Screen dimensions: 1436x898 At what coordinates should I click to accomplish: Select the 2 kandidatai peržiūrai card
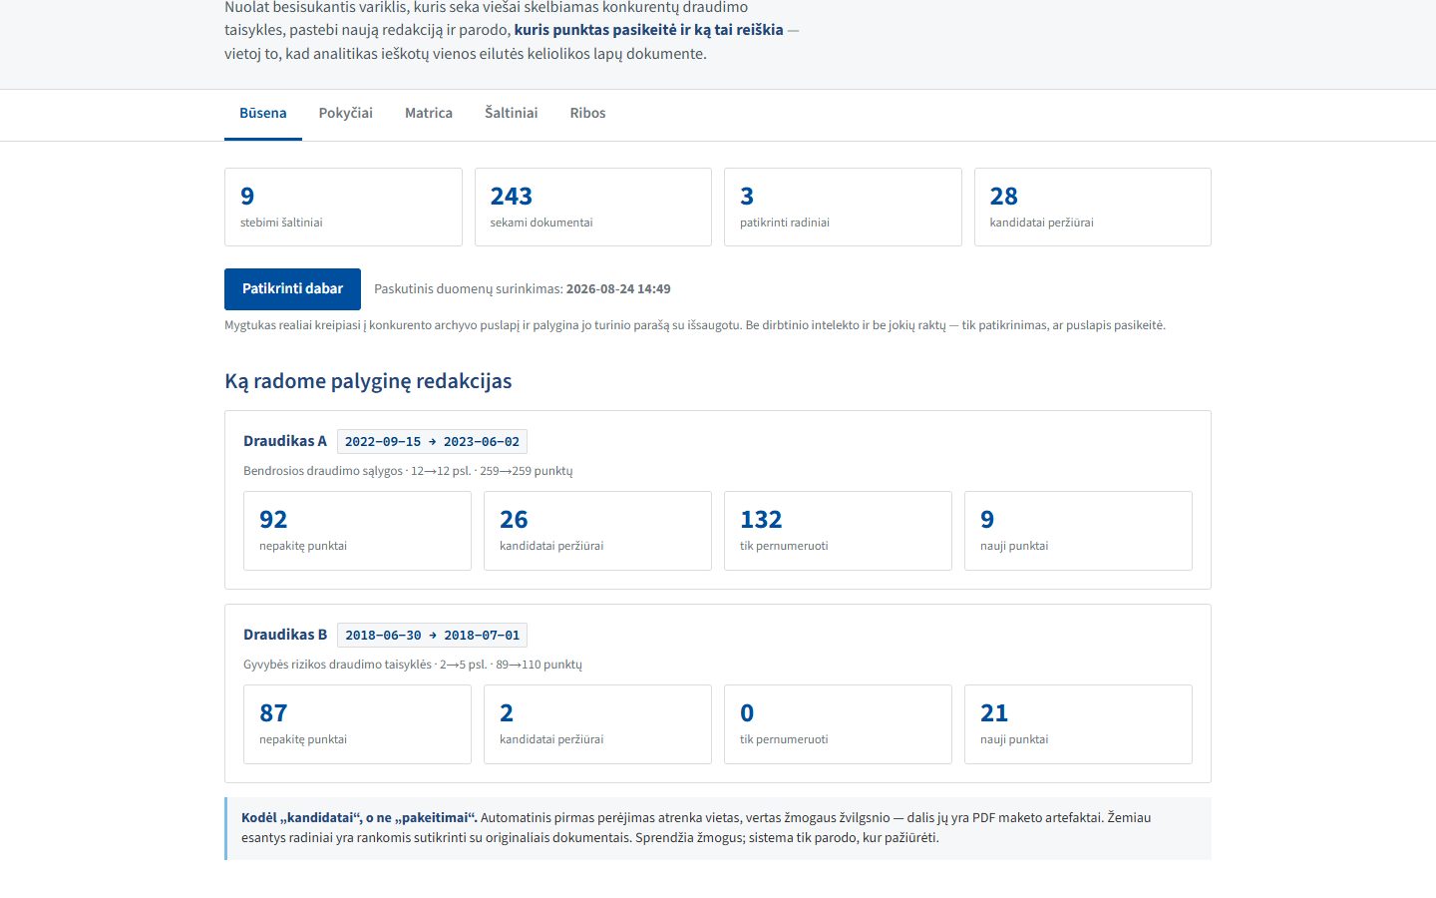click(x=597, y=724)
